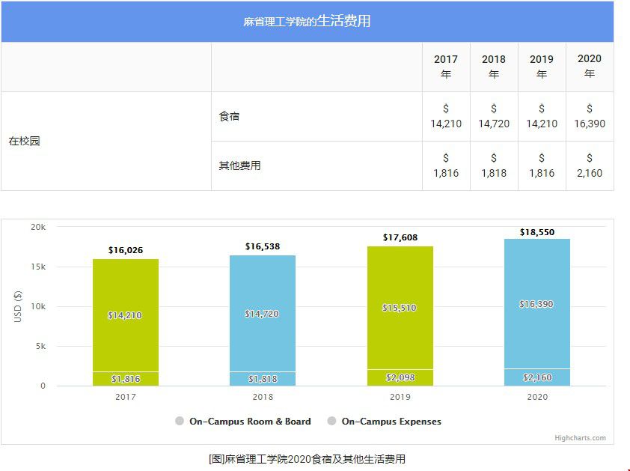Click the $16,538 total above the 2018 bar
Viewport: 630px width, 471px height.
coord(263,246)
